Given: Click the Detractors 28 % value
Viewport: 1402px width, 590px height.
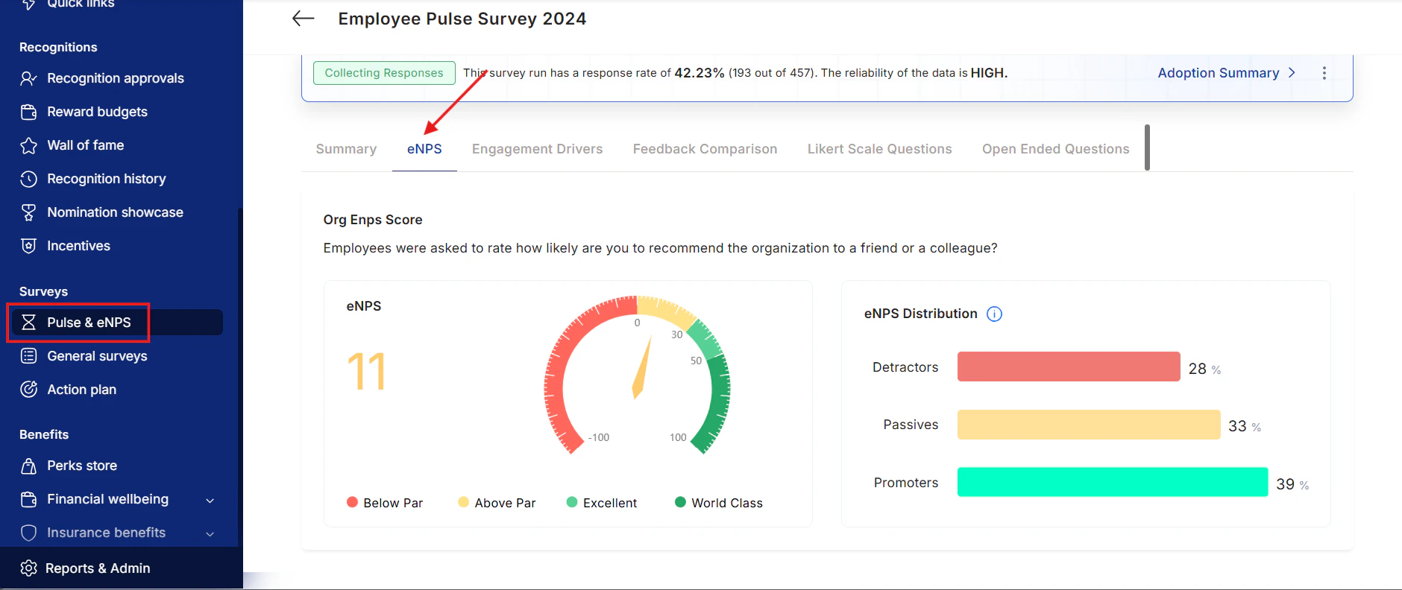Looking at the screenshot, I should (x=1204, y=369).
